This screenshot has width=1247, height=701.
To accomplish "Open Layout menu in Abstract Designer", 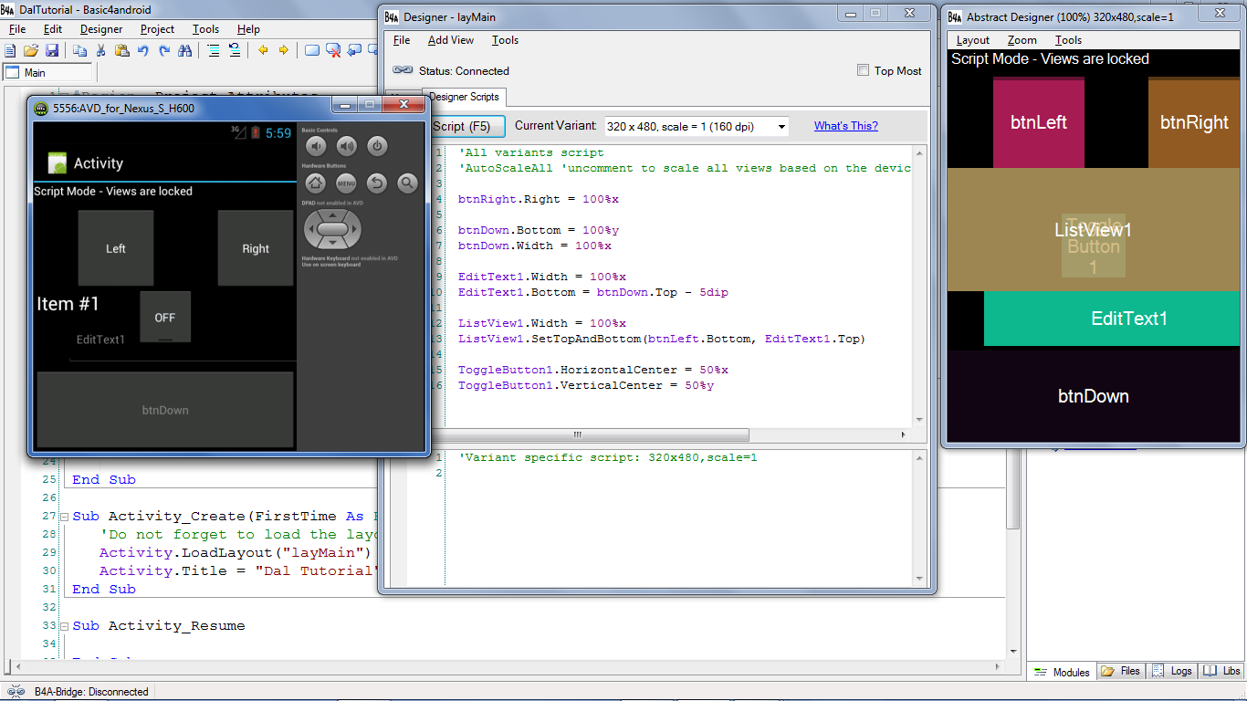I will pyautogui.click(x=972, y=40).
